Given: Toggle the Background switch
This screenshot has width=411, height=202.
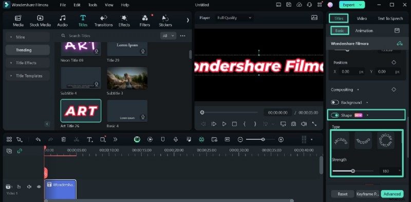Looking at the screenshot, I should coord(335,102).
